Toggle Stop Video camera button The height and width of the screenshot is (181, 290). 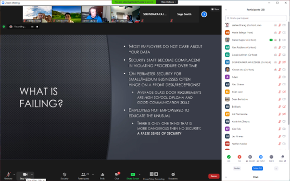25,174
